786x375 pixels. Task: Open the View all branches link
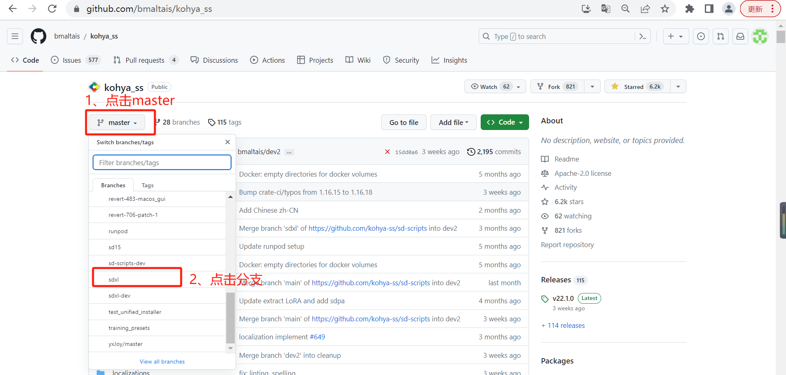pos(162,361)
